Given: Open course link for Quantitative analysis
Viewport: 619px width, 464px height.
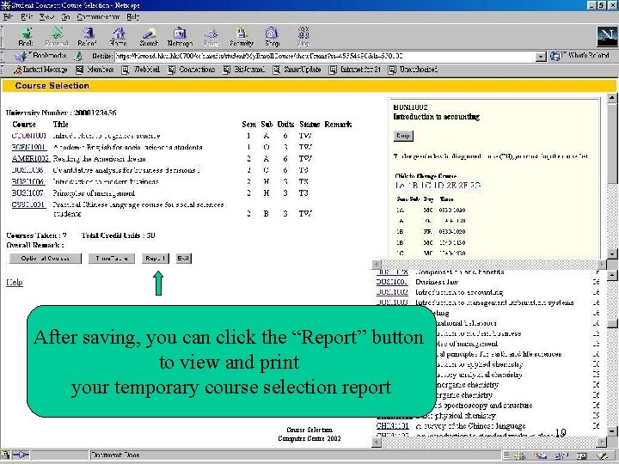Looking at the screenshot, I should click(28, 170).
